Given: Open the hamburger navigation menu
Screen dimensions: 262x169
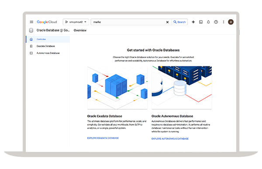Looking at the screenshot, I should pyautogui.click(x=31, y=22).
